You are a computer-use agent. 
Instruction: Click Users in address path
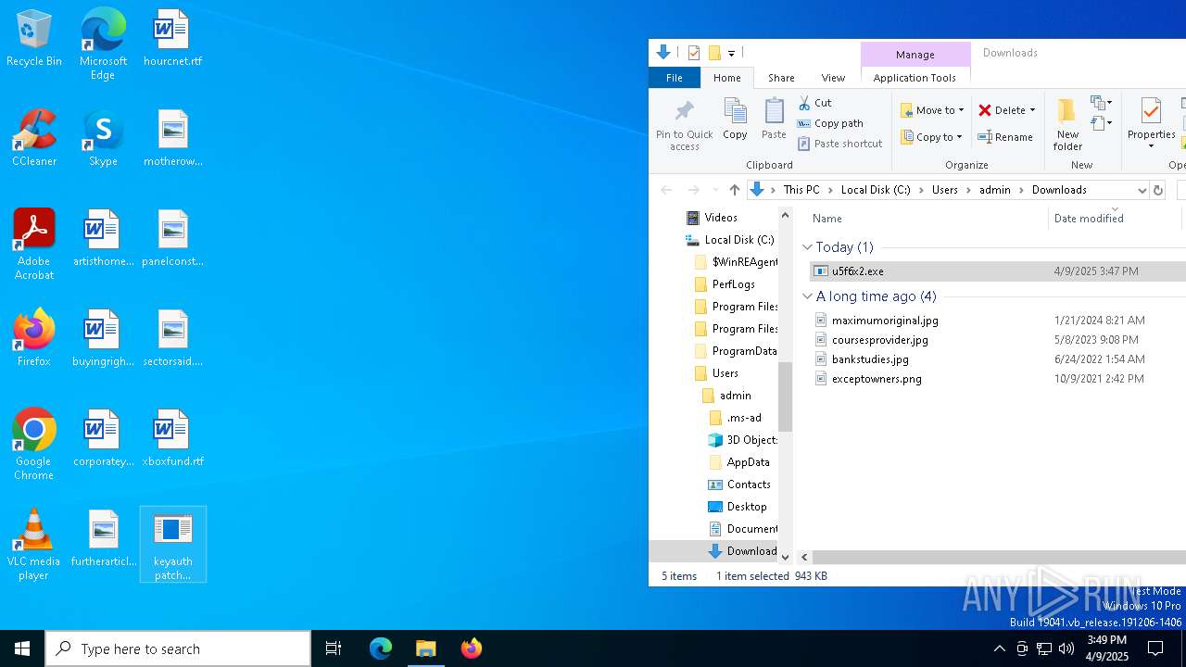click(945, 190)
